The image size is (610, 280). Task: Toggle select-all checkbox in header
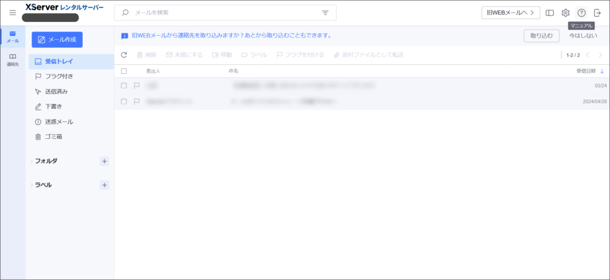pos(124,71)
